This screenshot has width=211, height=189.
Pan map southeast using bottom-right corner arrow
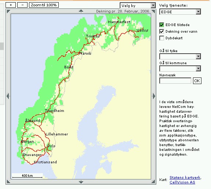click(153, 182)
